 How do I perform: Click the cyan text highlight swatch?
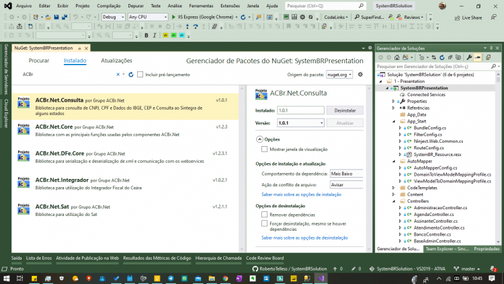[x=182, y=36]
